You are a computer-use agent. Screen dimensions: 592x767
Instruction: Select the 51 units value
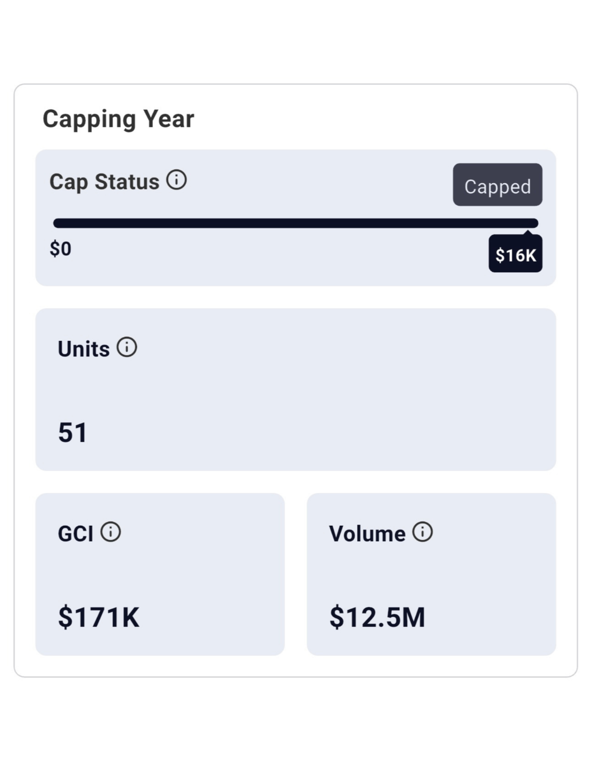pos(72,432)
